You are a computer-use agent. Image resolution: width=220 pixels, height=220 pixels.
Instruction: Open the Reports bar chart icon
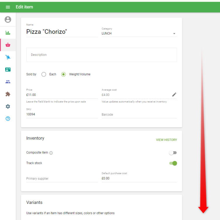tap(8, 33)
